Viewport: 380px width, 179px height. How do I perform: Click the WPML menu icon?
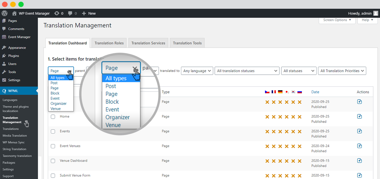4,91
